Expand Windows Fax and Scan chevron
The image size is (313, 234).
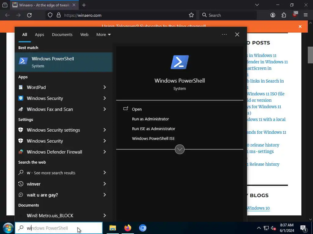point(105,109)
